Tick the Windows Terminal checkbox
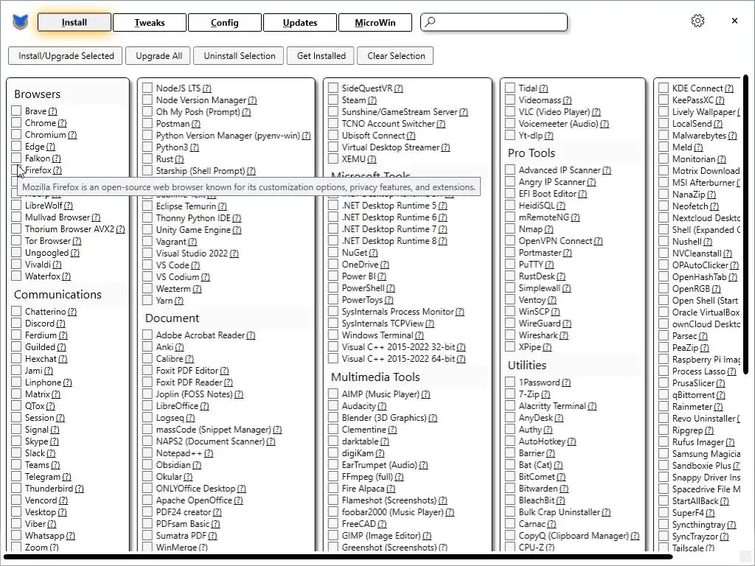755x566 pixels. (x=333, y=335)
